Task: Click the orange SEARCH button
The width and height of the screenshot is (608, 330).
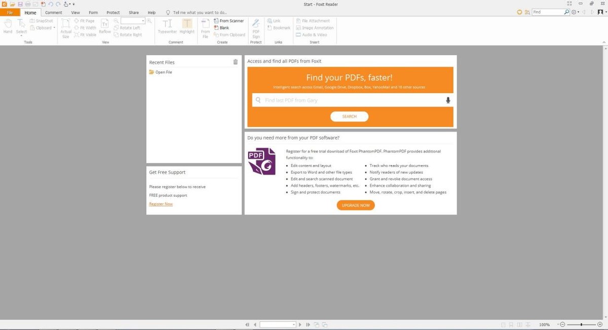Action: tap(349, 116)
